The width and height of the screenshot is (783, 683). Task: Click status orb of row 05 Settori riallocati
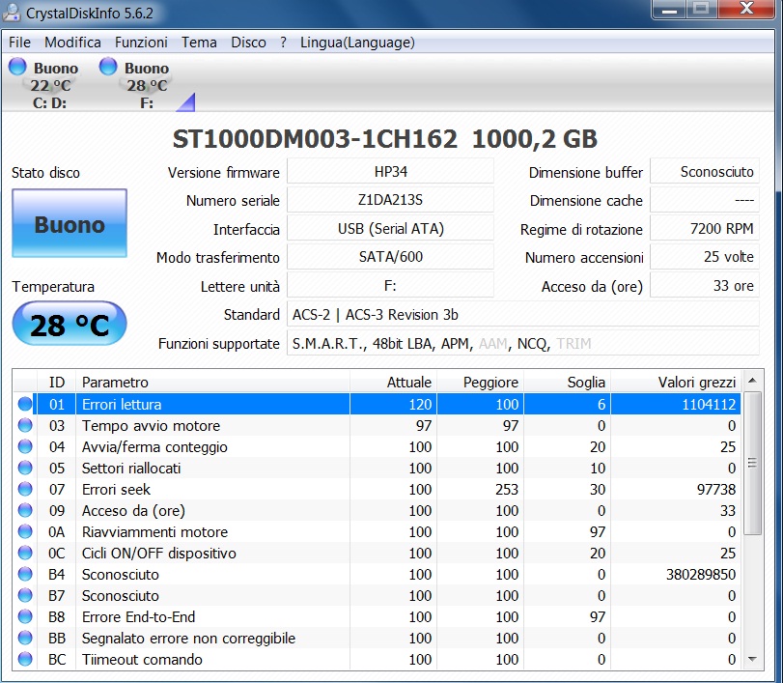coord(25,468)
